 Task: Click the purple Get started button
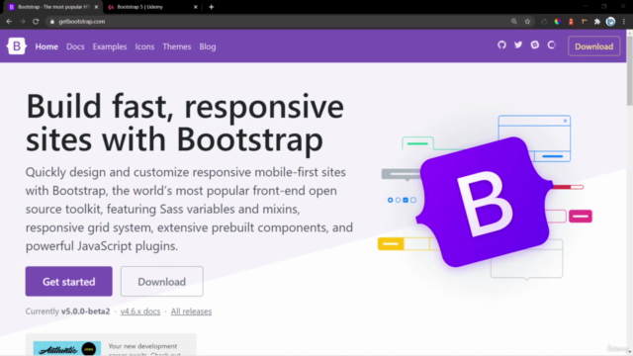(69, 281)
